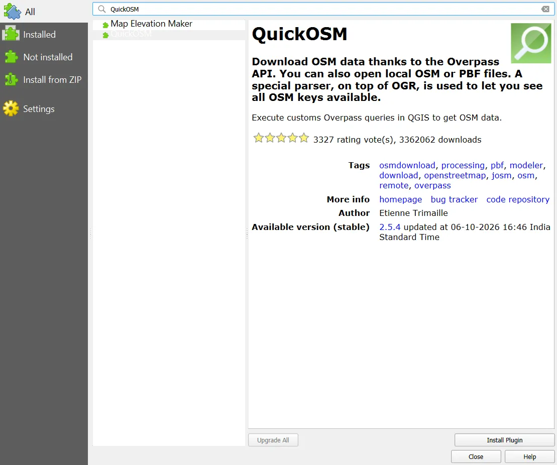Click the author name Etienne Trimaille

tap(413, 213)
